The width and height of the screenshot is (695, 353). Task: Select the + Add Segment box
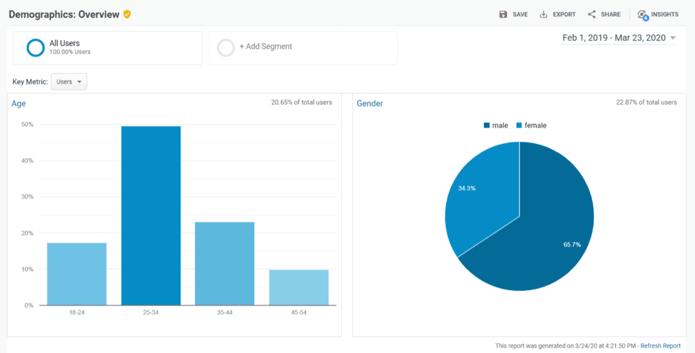pos(303,48)
